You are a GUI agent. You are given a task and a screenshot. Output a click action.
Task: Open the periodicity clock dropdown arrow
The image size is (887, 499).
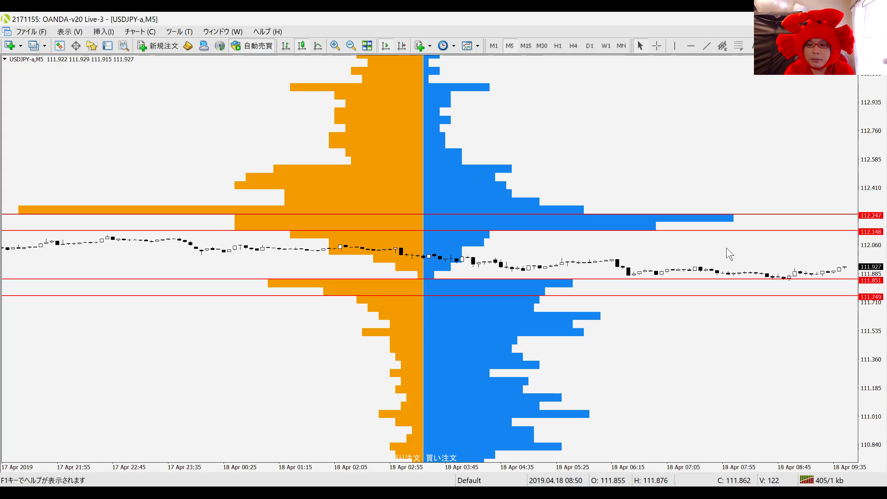pyautogui.click(x=454, y=46)
